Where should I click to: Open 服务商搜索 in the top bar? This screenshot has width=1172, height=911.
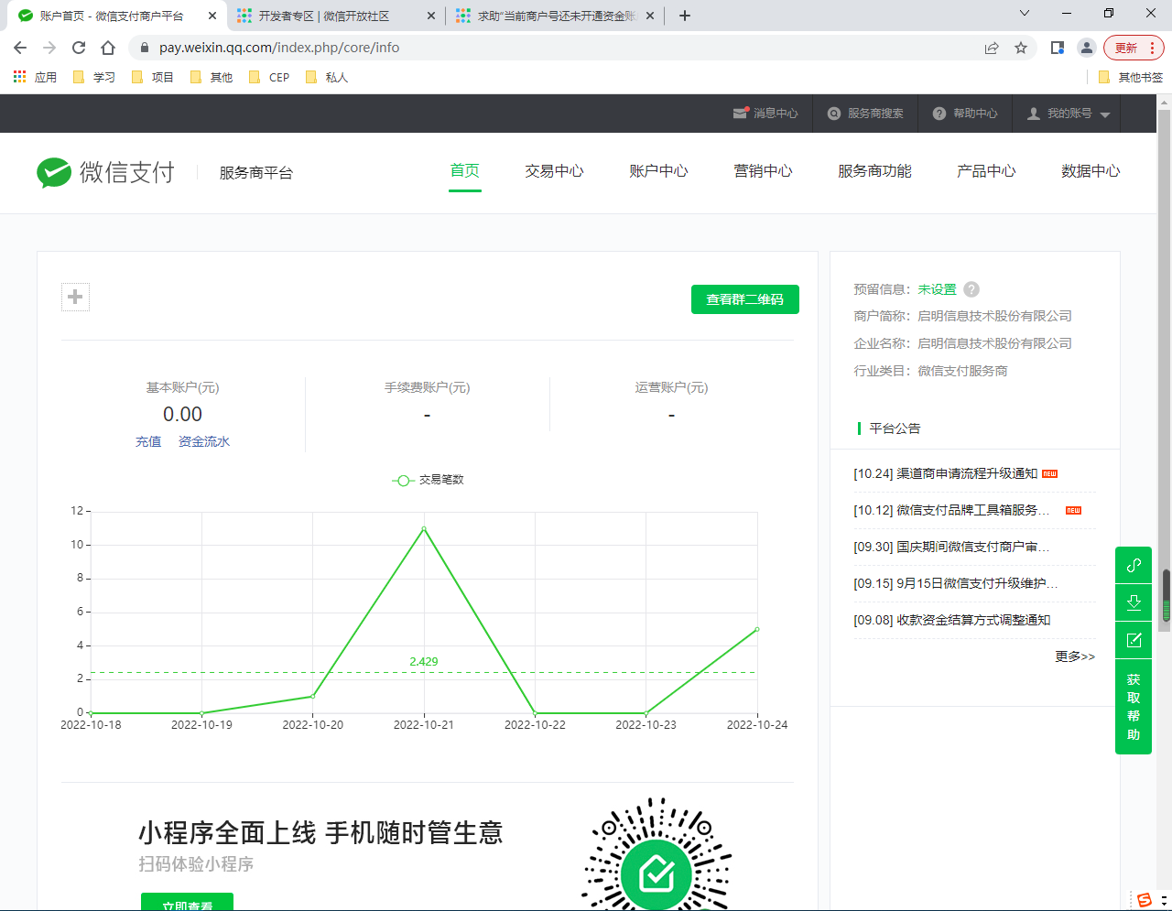(x=865, y=114)
